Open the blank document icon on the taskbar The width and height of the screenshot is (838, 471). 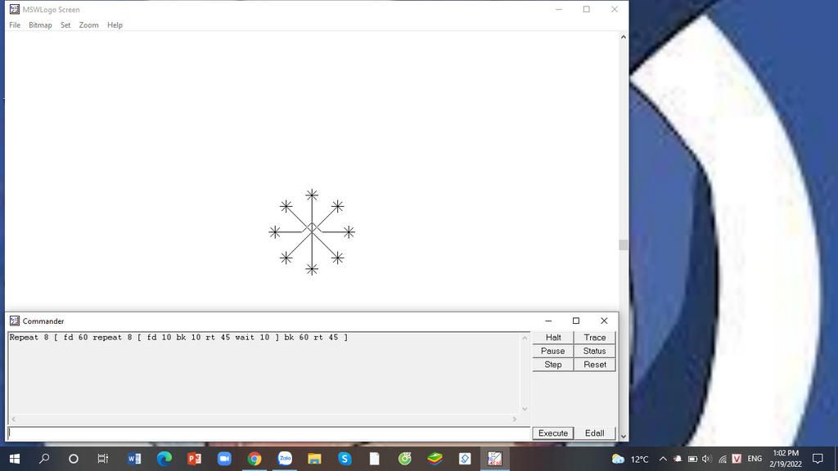click(375, 459)
